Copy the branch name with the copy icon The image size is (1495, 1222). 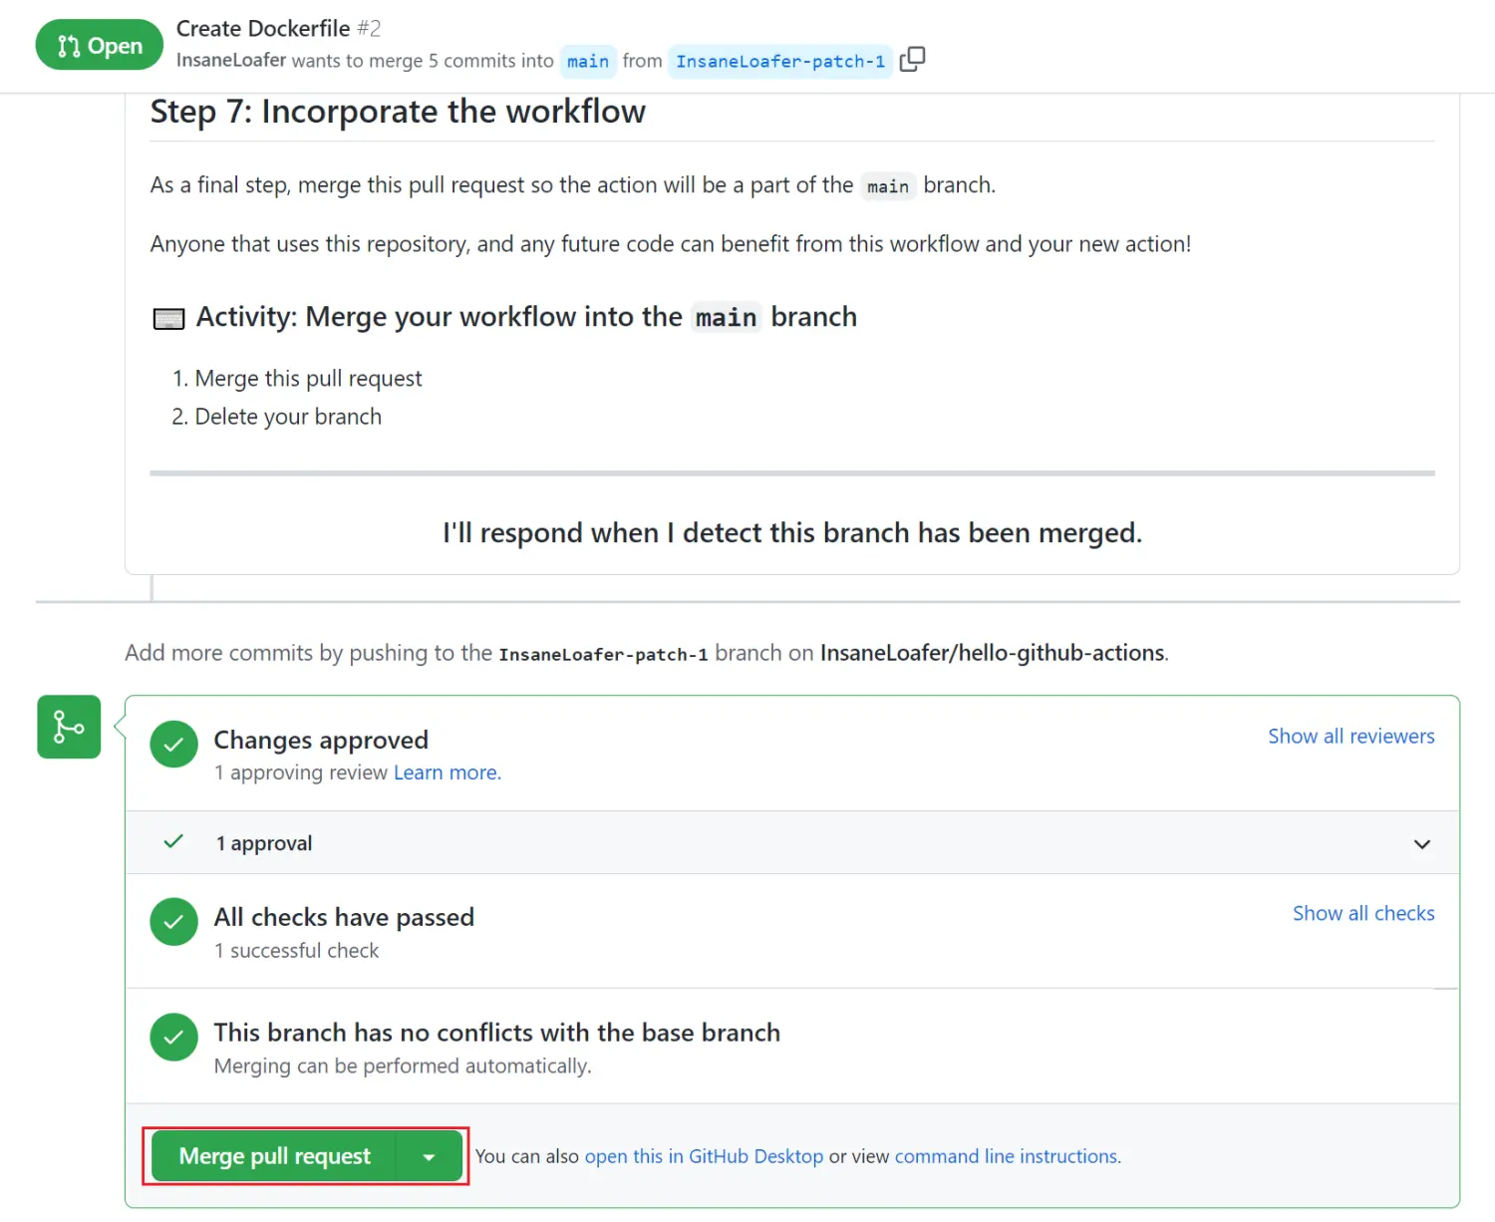point(912,60)
